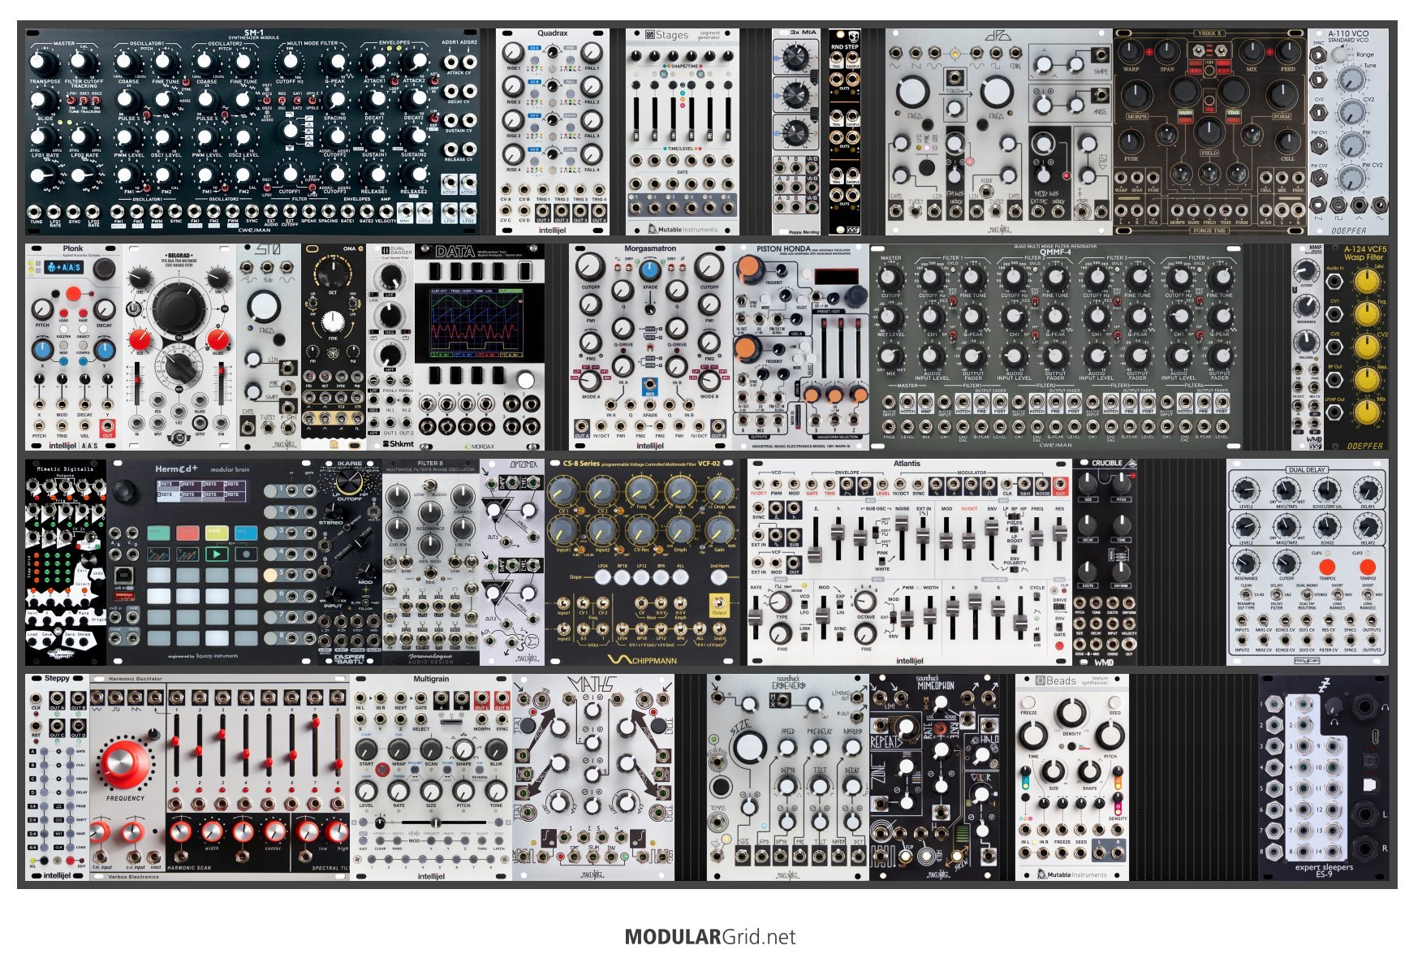The height and width of the screenshot is (954, 1422).
Task: Adjust the Vhikk X FIELD knob
Action: 1209,132
